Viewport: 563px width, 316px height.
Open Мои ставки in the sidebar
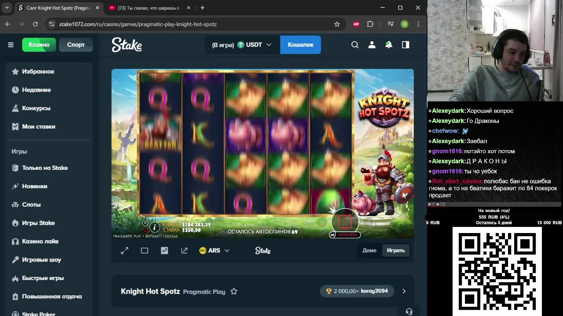tap(49, 127)
